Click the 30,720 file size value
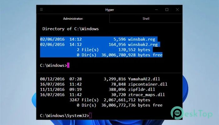Screen dimensions: 219x125 (x=119, y=95)
